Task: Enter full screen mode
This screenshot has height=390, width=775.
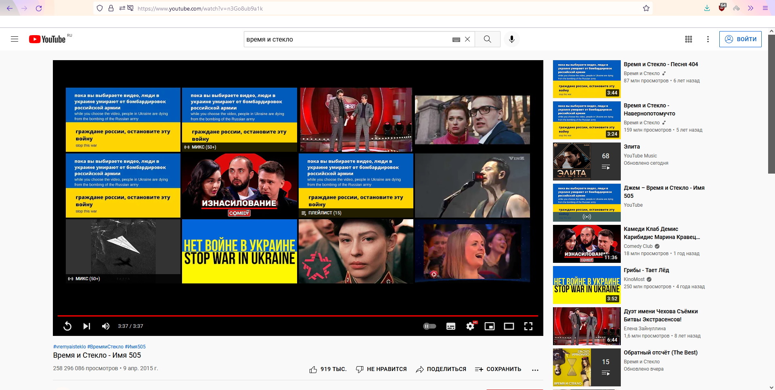Action: (x=528, y=326)
